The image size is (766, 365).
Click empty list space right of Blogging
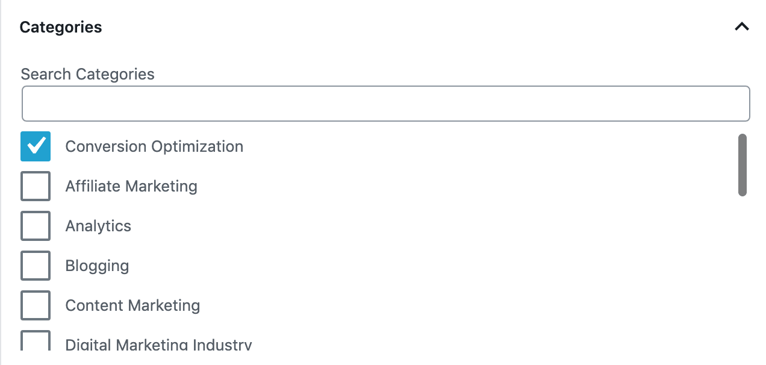(422, 266)
